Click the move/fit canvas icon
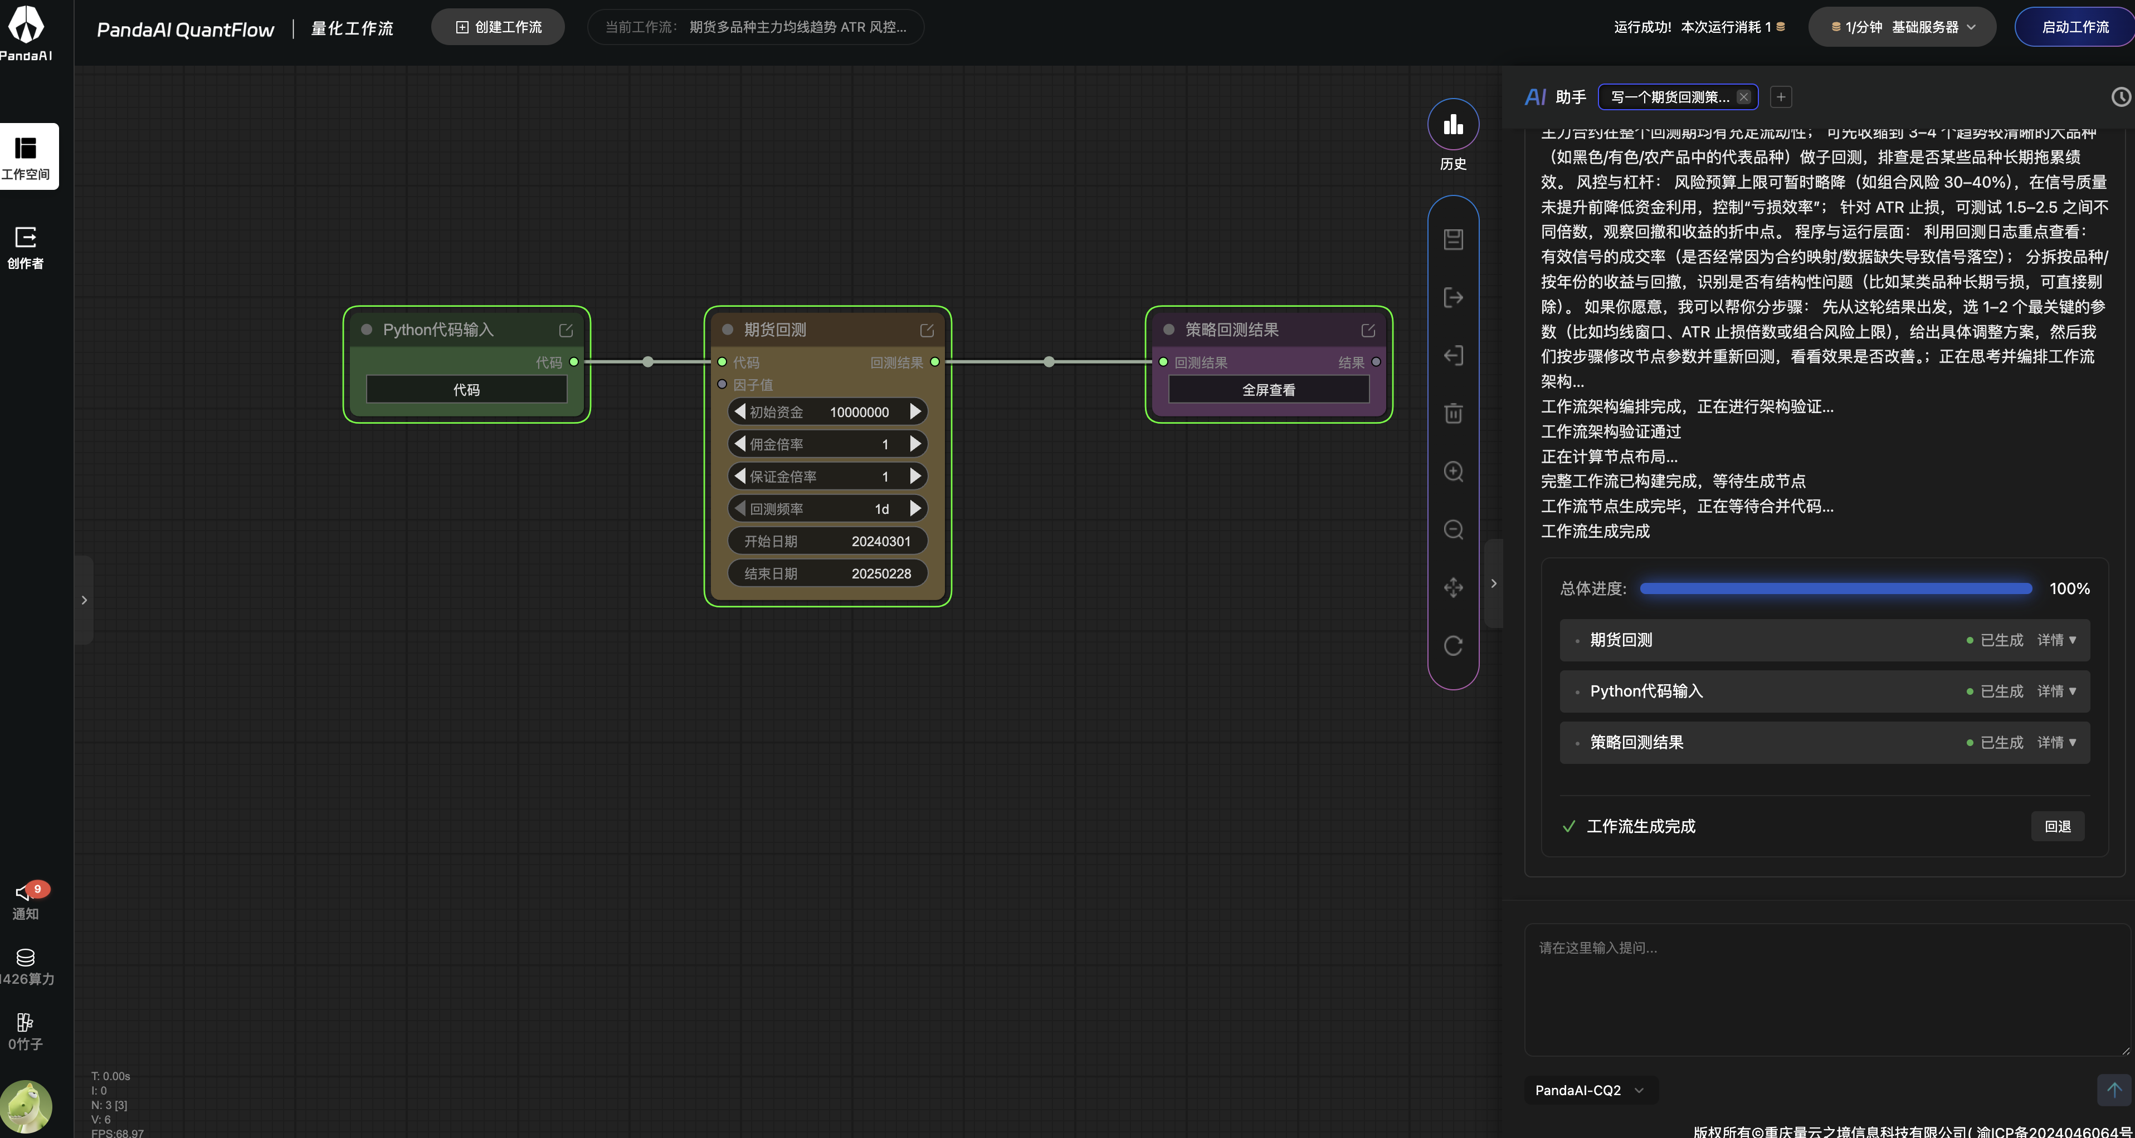This screenshot has width=2135, height=1138. (x=1453, y=587)
